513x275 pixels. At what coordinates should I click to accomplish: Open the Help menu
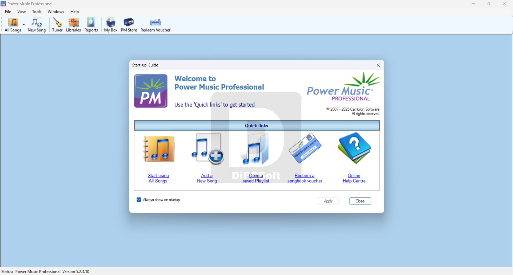pyautogui.click(x=75, y=12)
